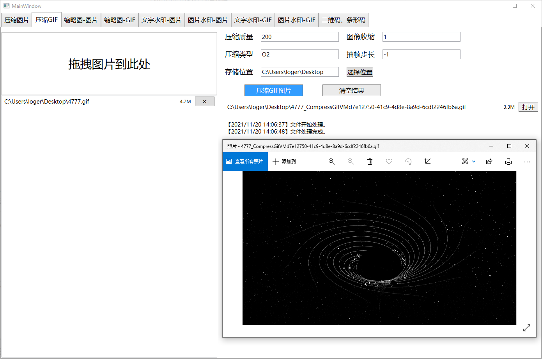The height and width of the screenshot is (359, 542).
Task: Crop the photo
Action: (x=427, y=161)
